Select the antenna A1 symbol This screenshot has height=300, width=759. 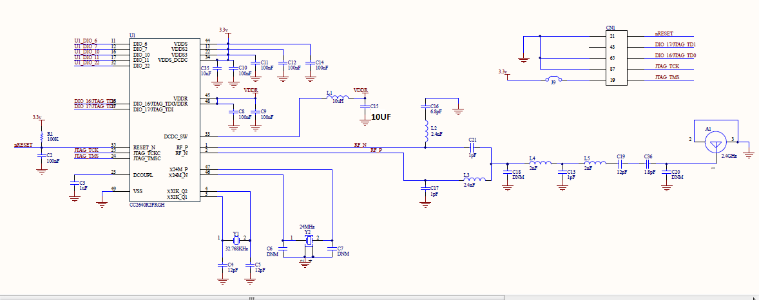716,141
